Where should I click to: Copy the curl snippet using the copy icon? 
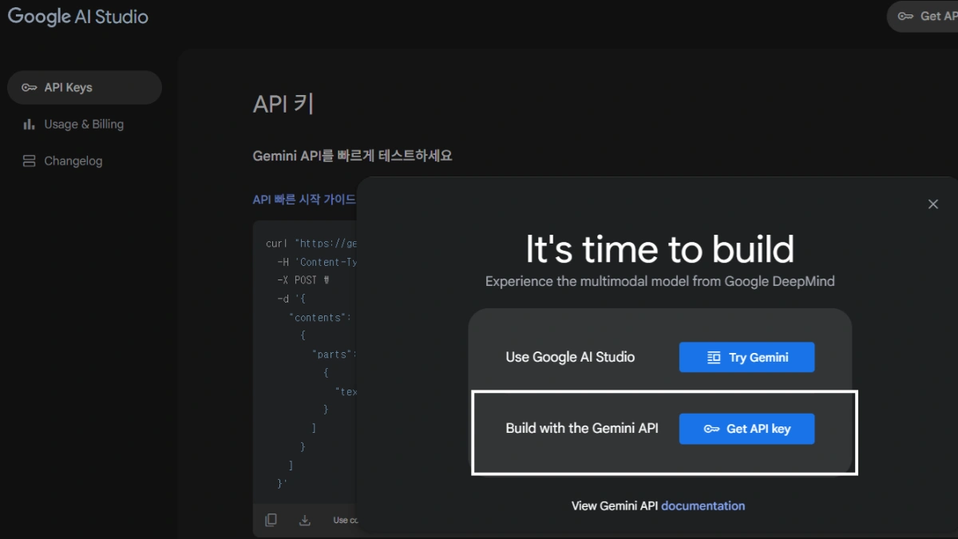pyautogui.click(x=271, y=519)
